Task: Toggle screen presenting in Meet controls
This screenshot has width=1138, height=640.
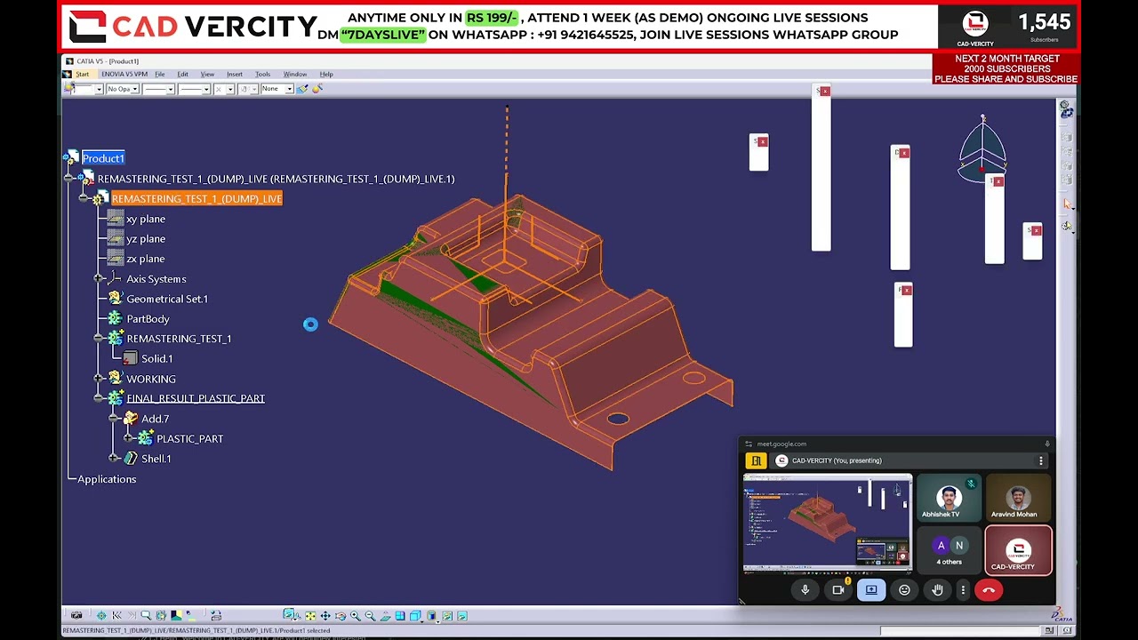Action: [871, 590]
